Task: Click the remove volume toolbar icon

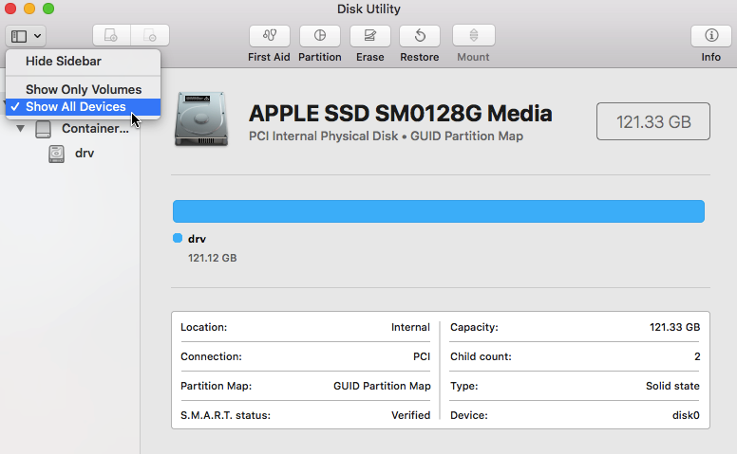Action: click(x=150, y=35)
